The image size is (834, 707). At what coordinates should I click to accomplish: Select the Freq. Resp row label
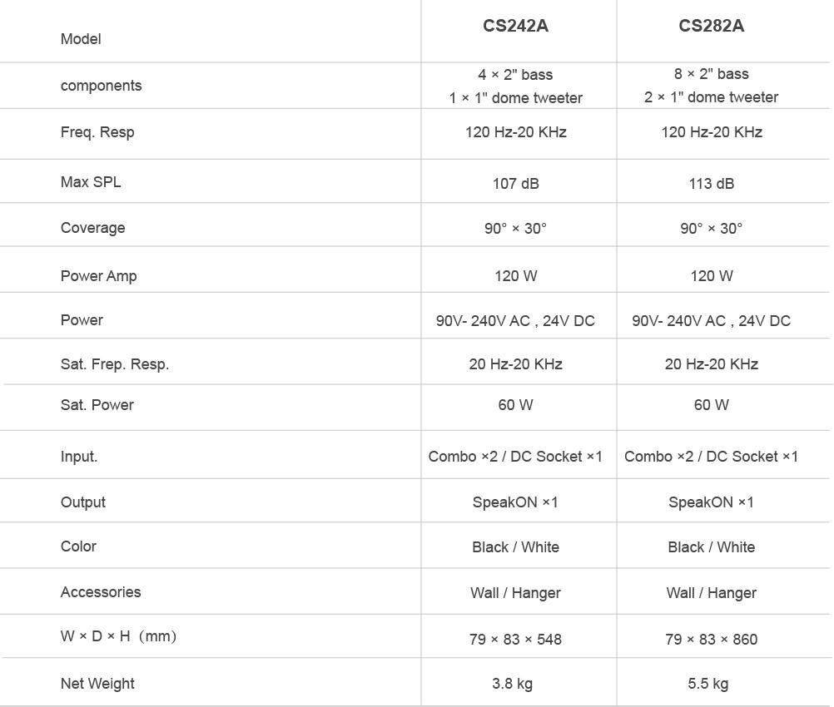click(97, 132)
